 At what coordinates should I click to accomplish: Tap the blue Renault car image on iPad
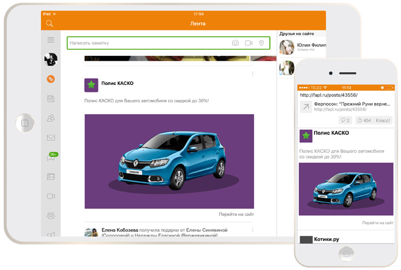click(169, 161)
